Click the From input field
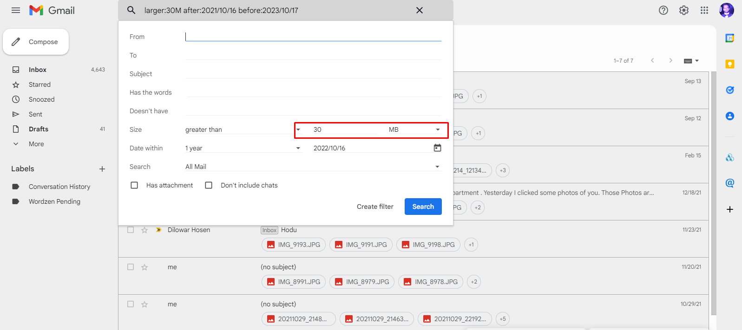Screen dimensions: 742x330 (x=313, y=37)
